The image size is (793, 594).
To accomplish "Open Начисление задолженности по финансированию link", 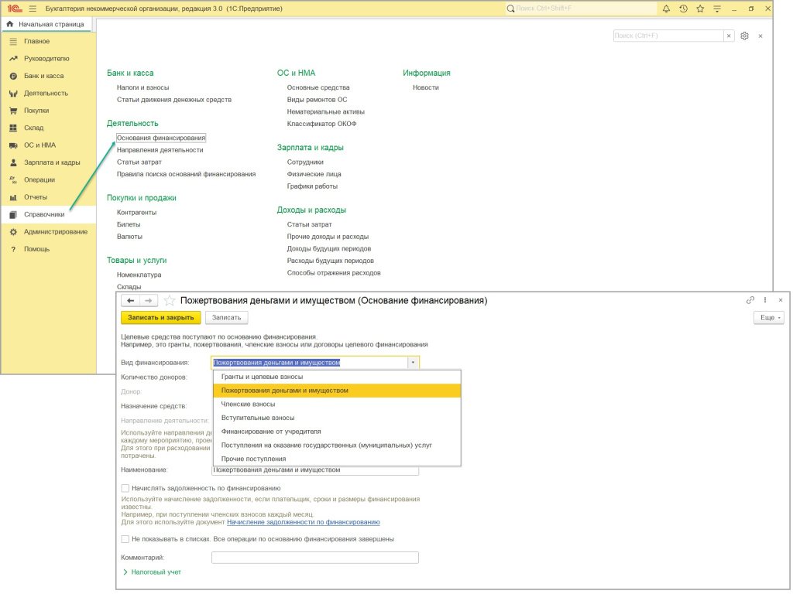I will click(303, 522).
